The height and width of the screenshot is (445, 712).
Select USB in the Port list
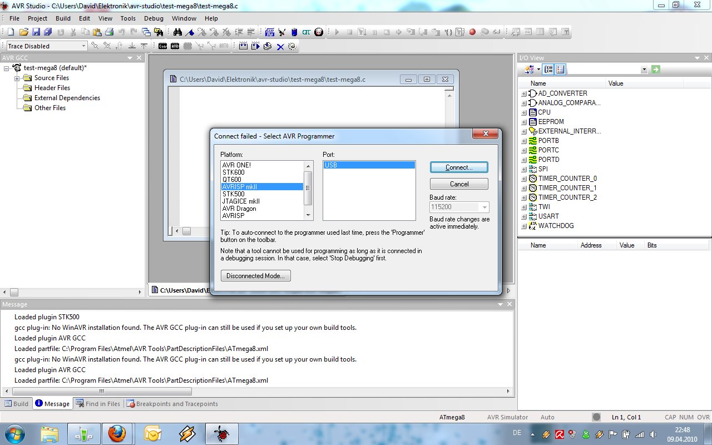pos(369,165)
